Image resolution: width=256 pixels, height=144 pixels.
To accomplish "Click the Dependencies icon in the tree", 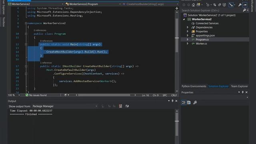I will 193,27.
